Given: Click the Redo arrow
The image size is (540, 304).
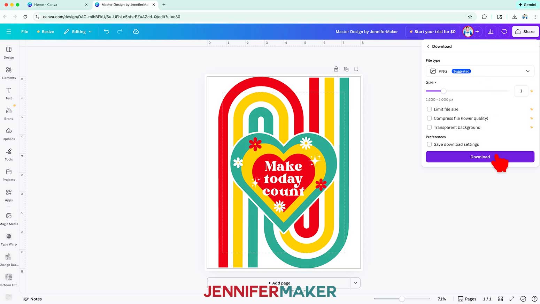Looking at the screenshot, I should [x=119, y=31].
